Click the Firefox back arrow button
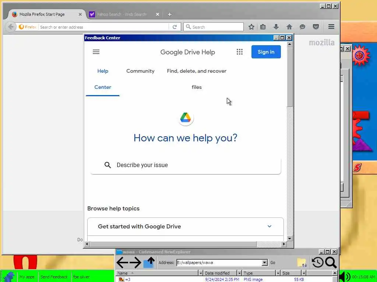 point(11,27)
